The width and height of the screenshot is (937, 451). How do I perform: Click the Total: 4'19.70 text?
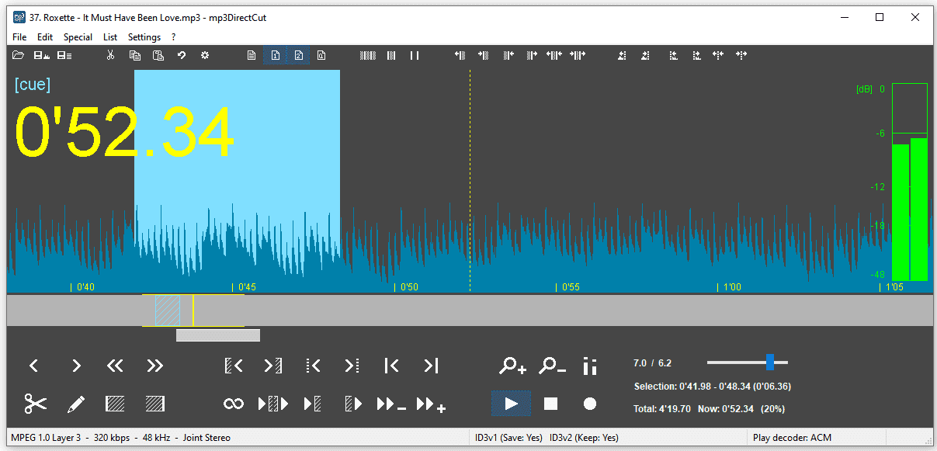[664, 408]
